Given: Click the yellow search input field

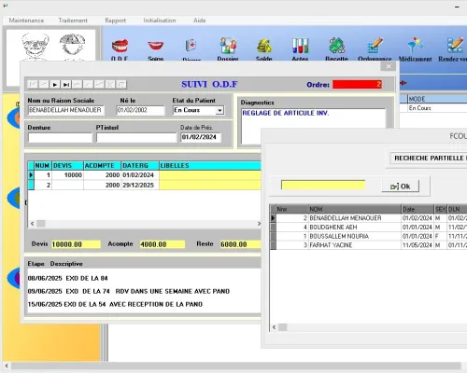Looking at the screenshot, I should pyautogui.click(x=323, y=185).
